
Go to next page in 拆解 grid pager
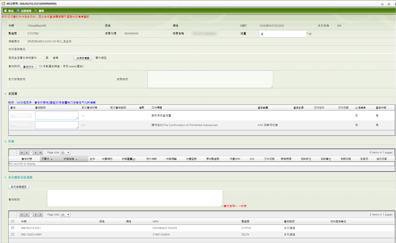tap(36, 153)
